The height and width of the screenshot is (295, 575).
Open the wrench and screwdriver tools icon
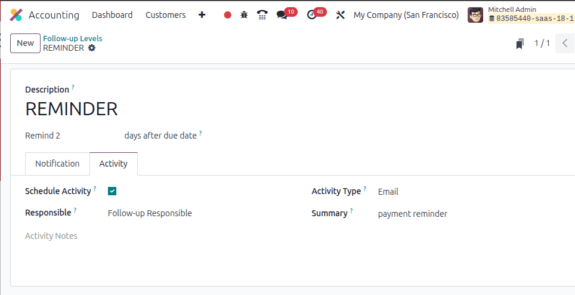[341, 15]
